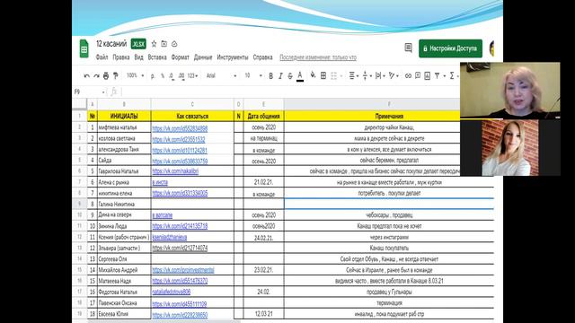Screen dimensions: 575x323
Task: Open the Данные menu
Action: coord(203,57)
